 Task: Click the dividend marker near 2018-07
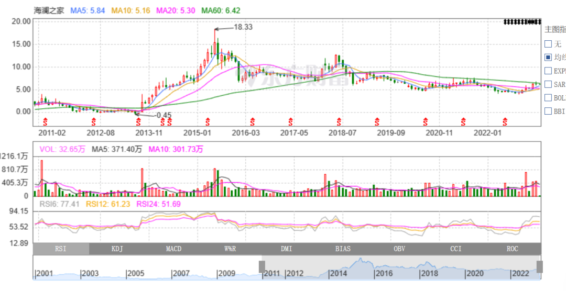pos(340,122)
